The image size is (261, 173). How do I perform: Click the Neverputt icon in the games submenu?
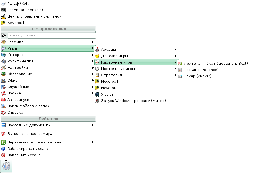97,88
